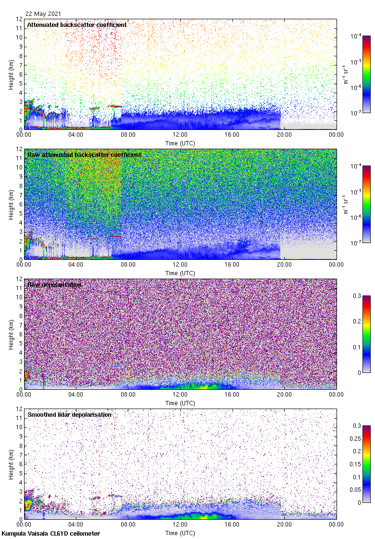
Task: Click the Raw depolarisation plot area
Action: click(x=180, y=334)
